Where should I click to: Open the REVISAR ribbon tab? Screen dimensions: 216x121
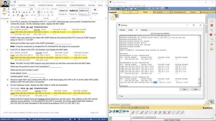(x=91, y=5)
